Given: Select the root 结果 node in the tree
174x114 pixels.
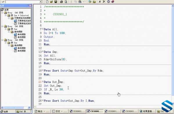Looking at the screenshot, I should [7, 10].
